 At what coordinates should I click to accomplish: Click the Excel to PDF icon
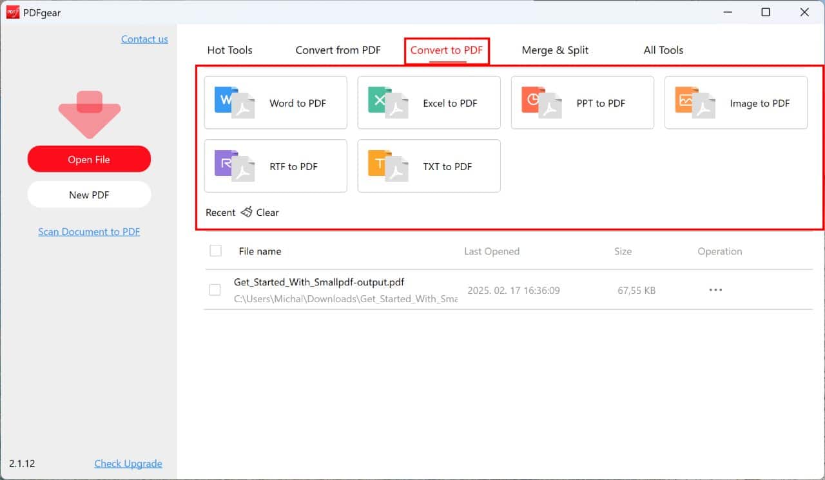pyautogui.click(x=388, y=102)
